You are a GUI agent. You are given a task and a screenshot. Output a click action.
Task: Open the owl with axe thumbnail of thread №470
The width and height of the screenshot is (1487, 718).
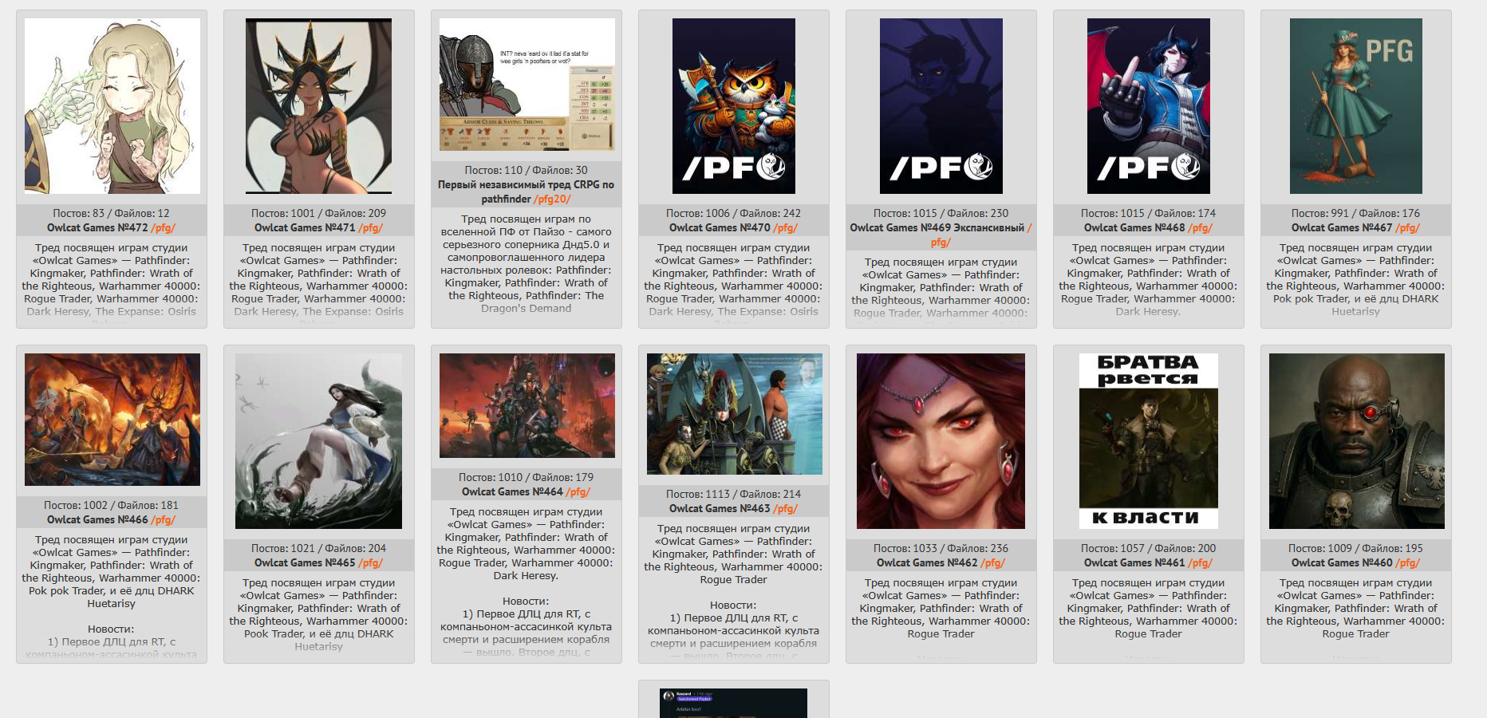(734, 106)
